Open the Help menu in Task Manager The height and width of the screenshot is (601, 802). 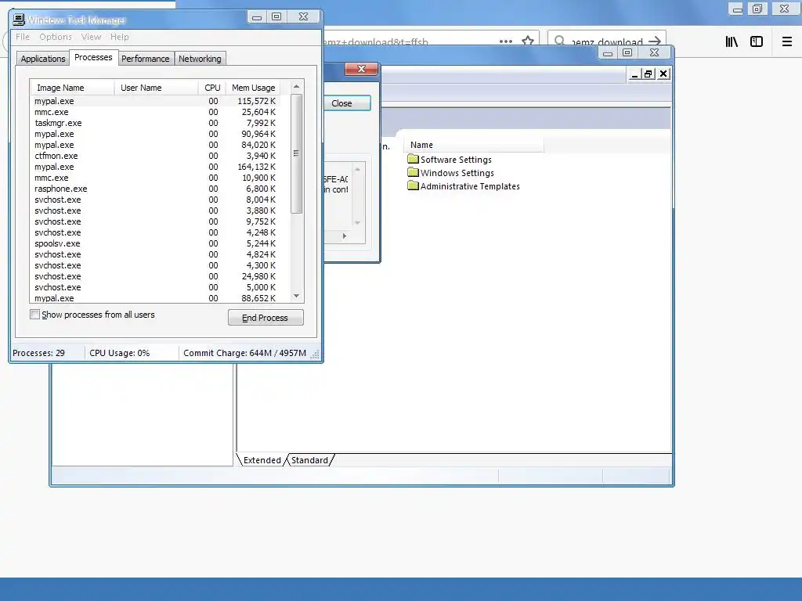point(120,37)
